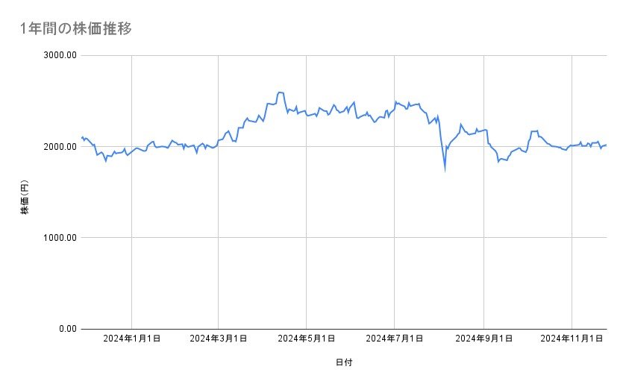Select the vertical axis title 株価（円）
Image resolution: width=626 pixels, height=387 pixels.
25,193
